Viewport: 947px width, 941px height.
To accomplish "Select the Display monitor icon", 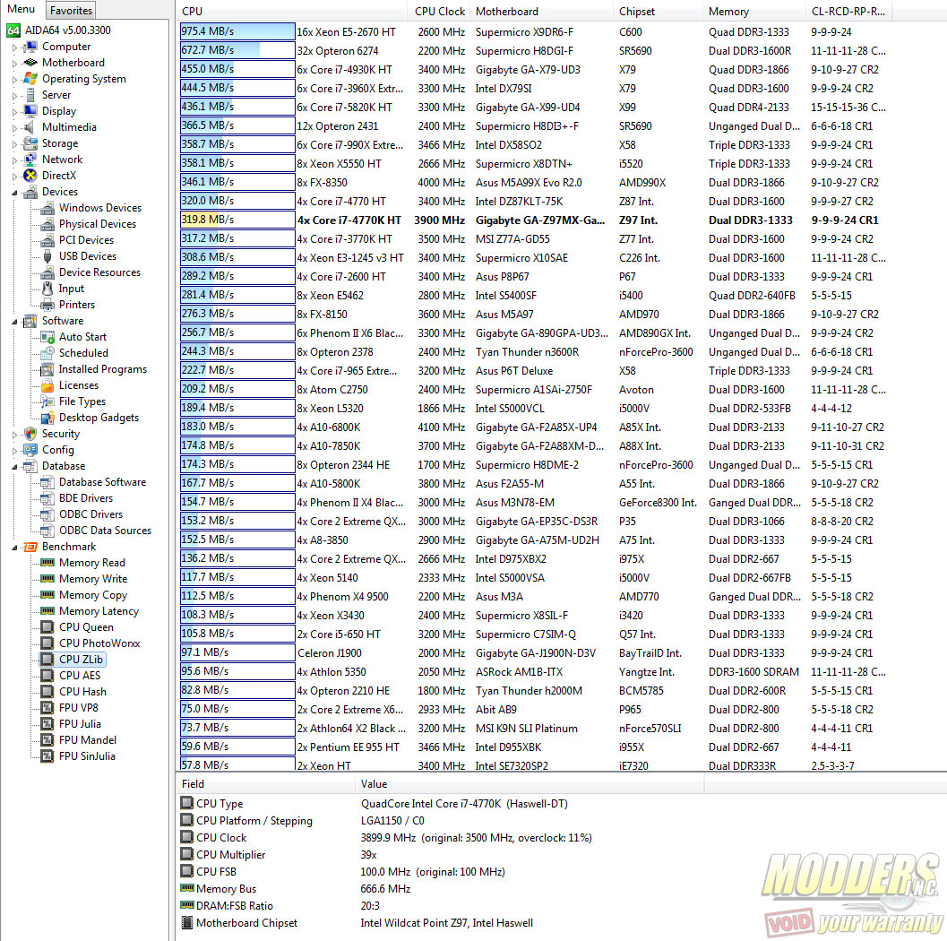I will click(x=30, y=111).
